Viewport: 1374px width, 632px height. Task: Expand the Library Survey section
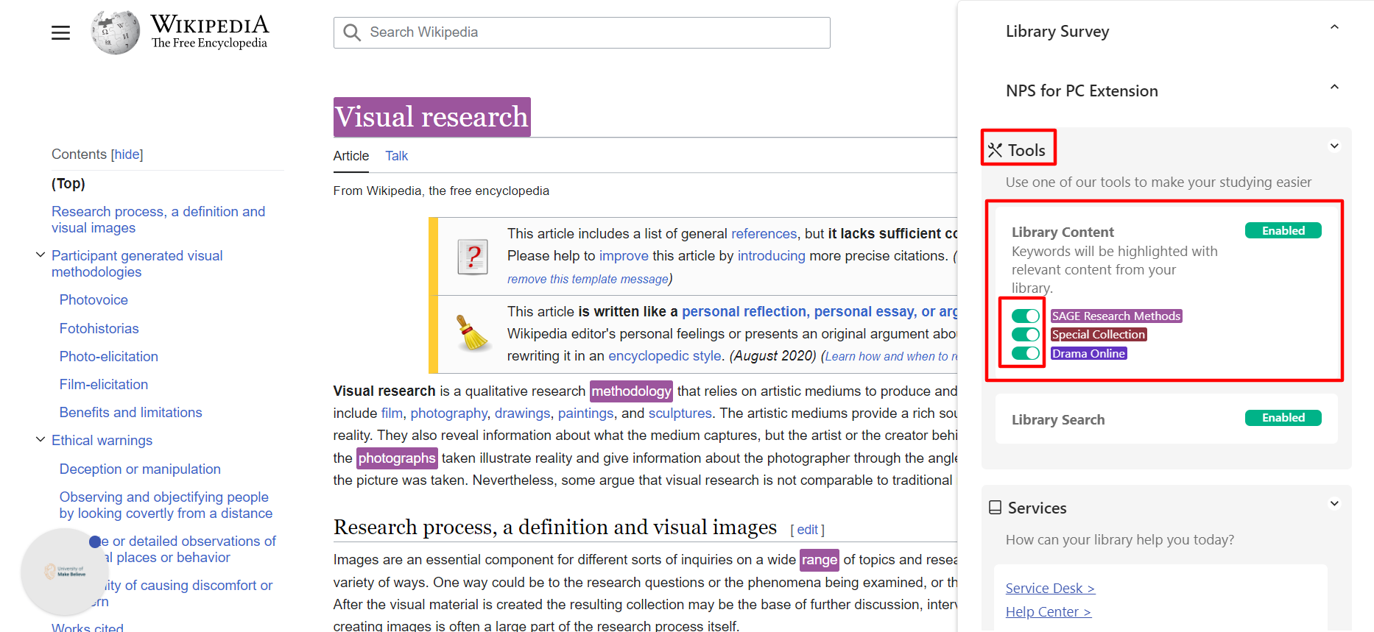tap(1334, 27)
